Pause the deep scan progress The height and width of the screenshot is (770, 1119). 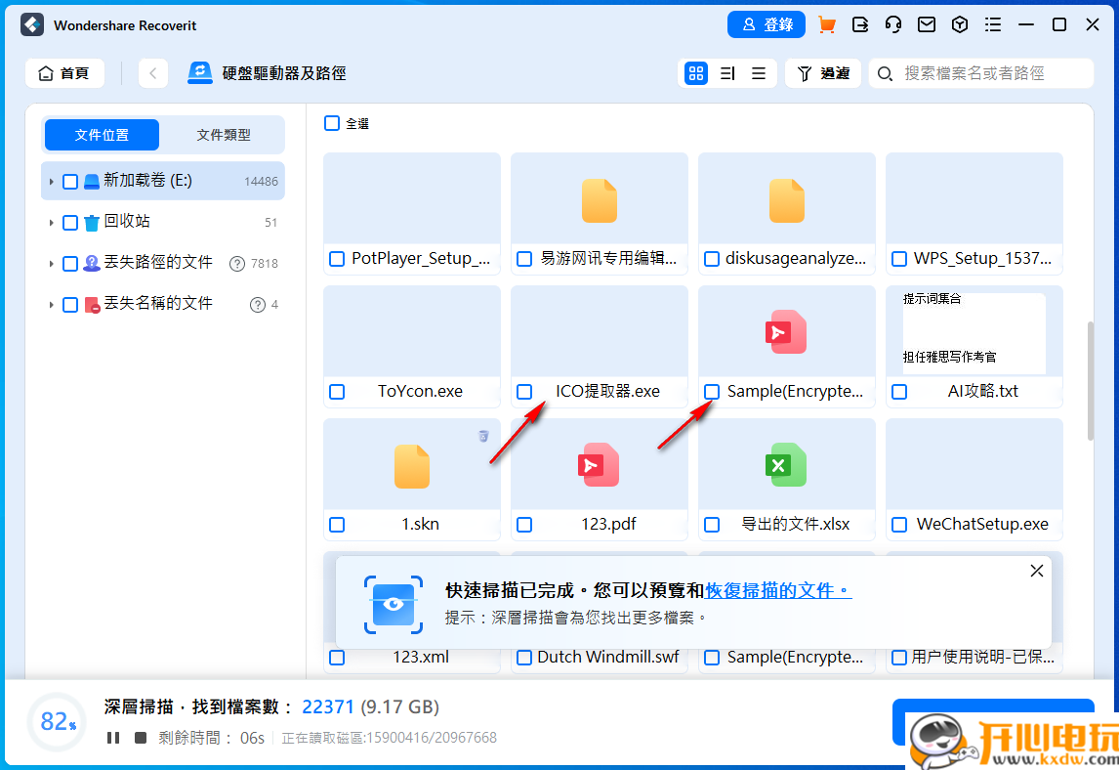coord(112,737)
